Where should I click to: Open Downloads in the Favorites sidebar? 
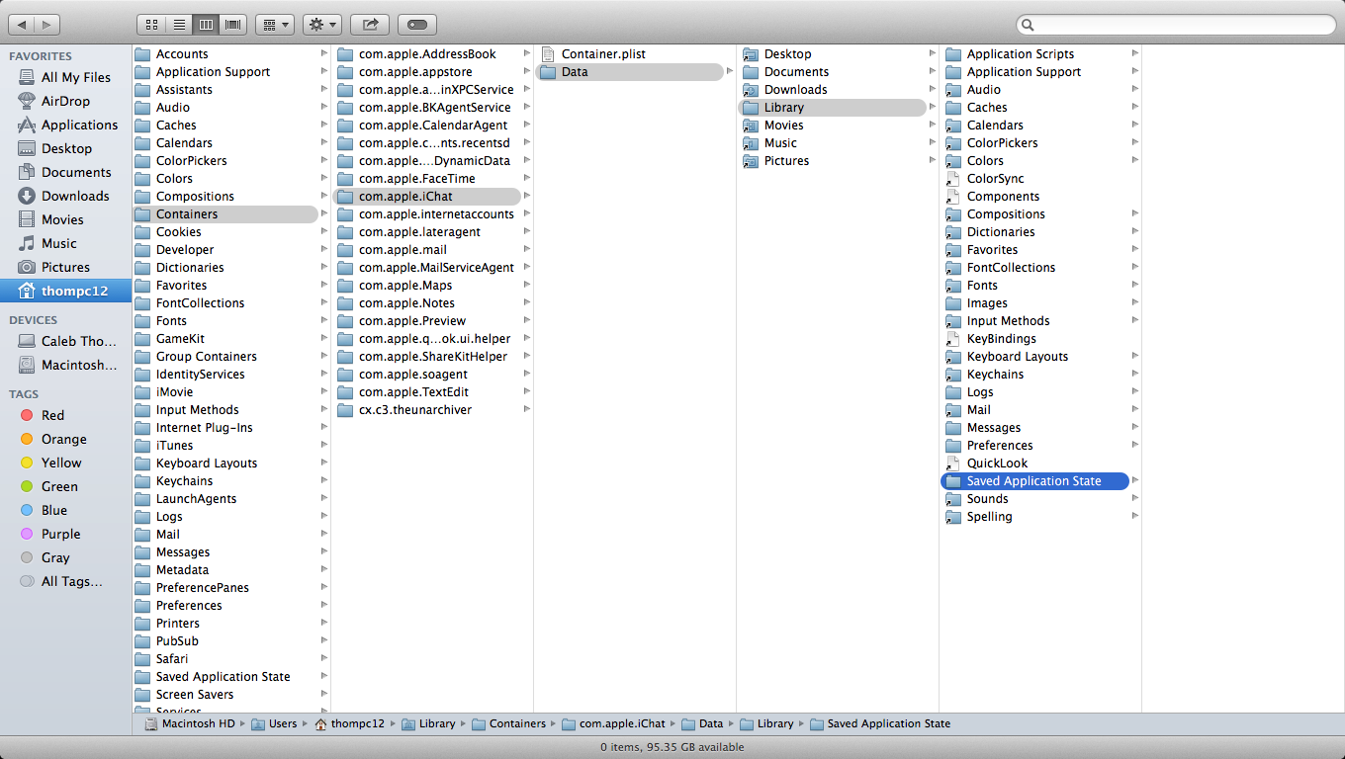coord(65,196)
